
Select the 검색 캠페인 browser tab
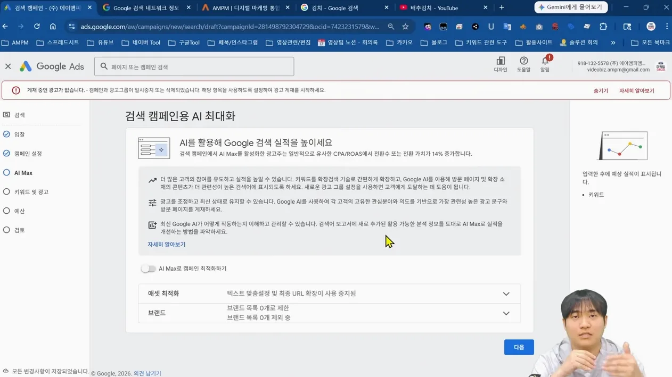pos(48,8)
